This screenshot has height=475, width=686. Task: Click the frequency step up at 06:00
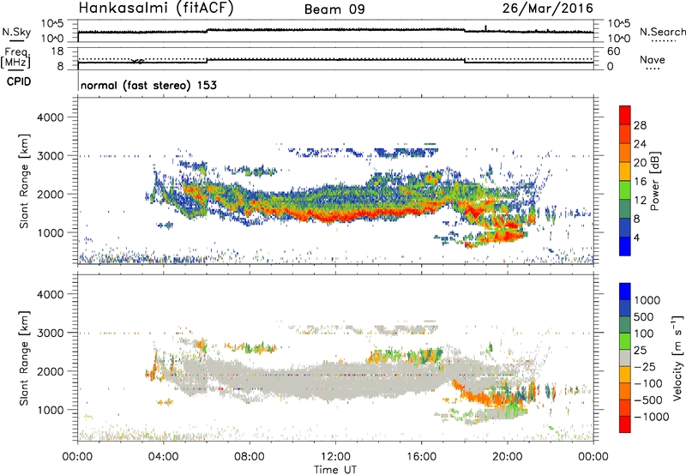point(207,61)
